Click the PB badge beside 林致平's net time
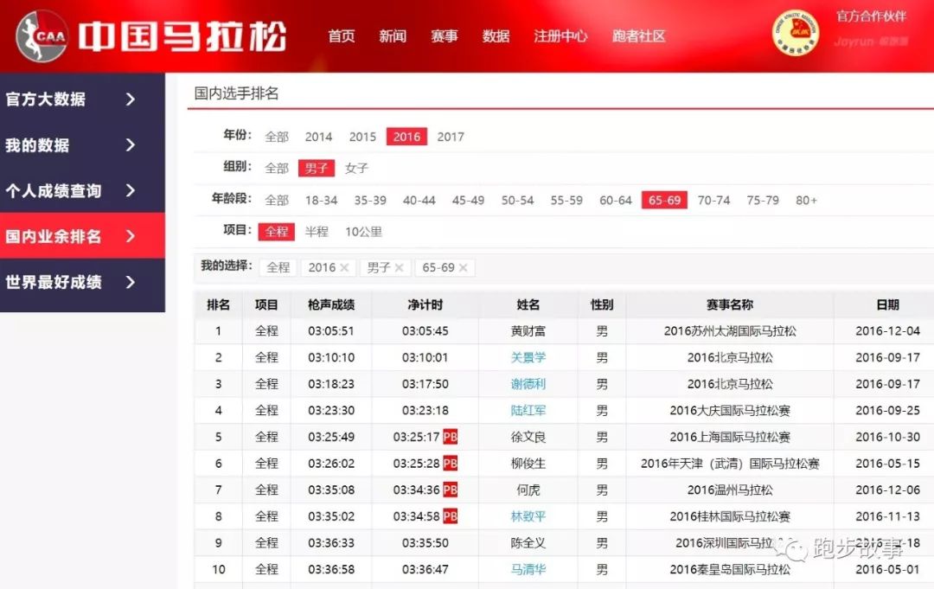The image size is (934, 589). click(x=450, y=516)
